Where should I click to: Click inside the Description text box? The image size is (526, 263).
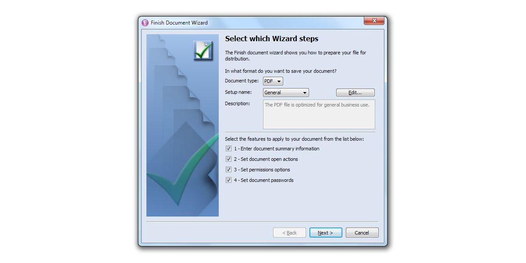(x=319, y=114)
